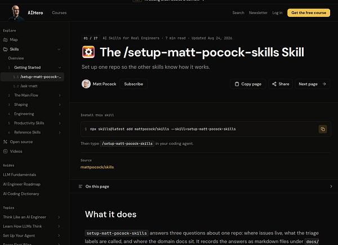Click the header portrait logo image
Viewport: 338px width, 245px height.
[x=16, y=13]
